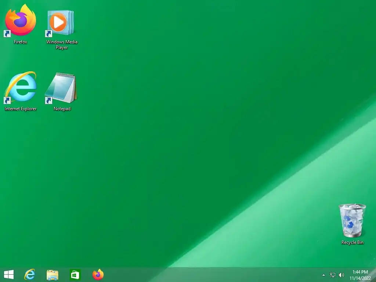This screenshot has height=282, width=376.
Task: Click the 'Notepad' label text
Action: [x=62, y=109]
